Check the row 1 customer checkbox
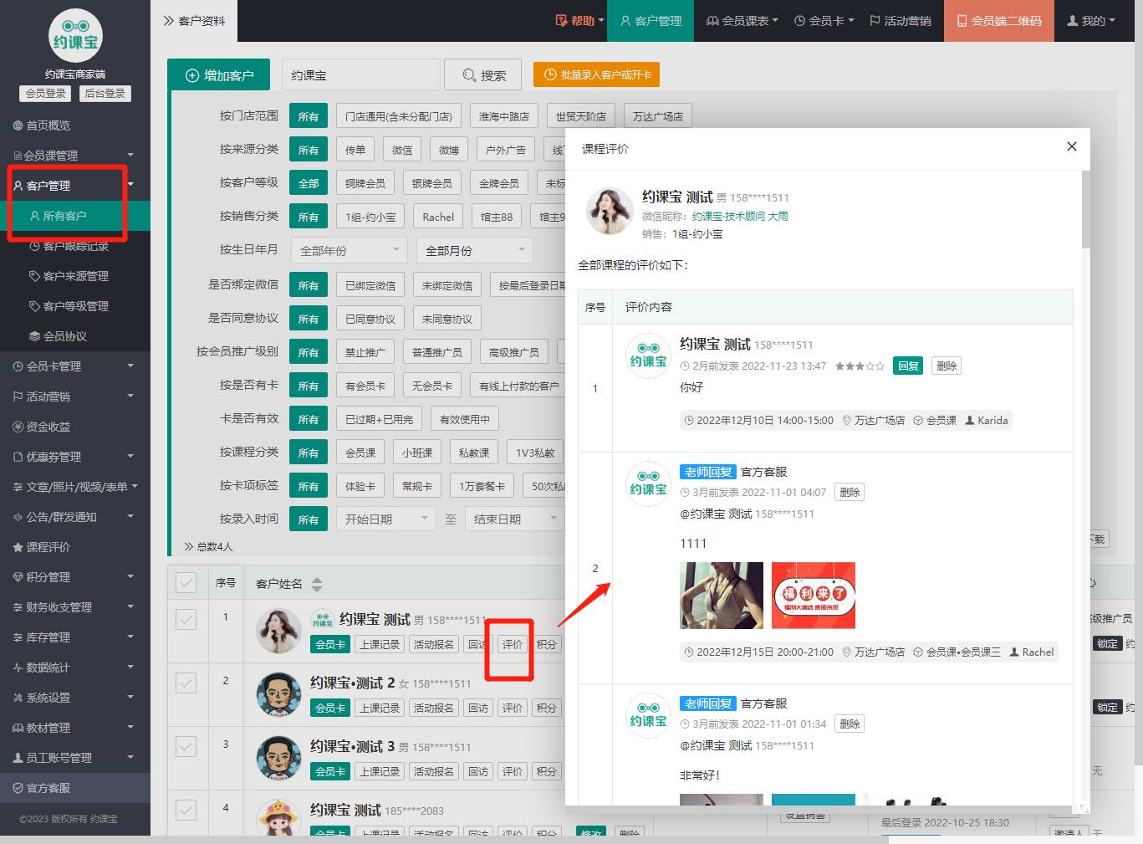The height and width of the screenshot is (844, 1143). (x=186, y=619)
